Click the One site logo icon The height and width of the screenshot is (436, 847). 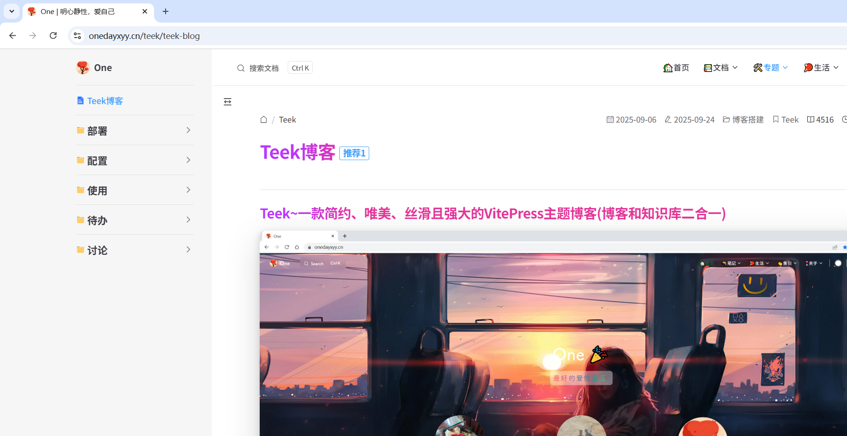pyautogui.click(x=83, y=68)
